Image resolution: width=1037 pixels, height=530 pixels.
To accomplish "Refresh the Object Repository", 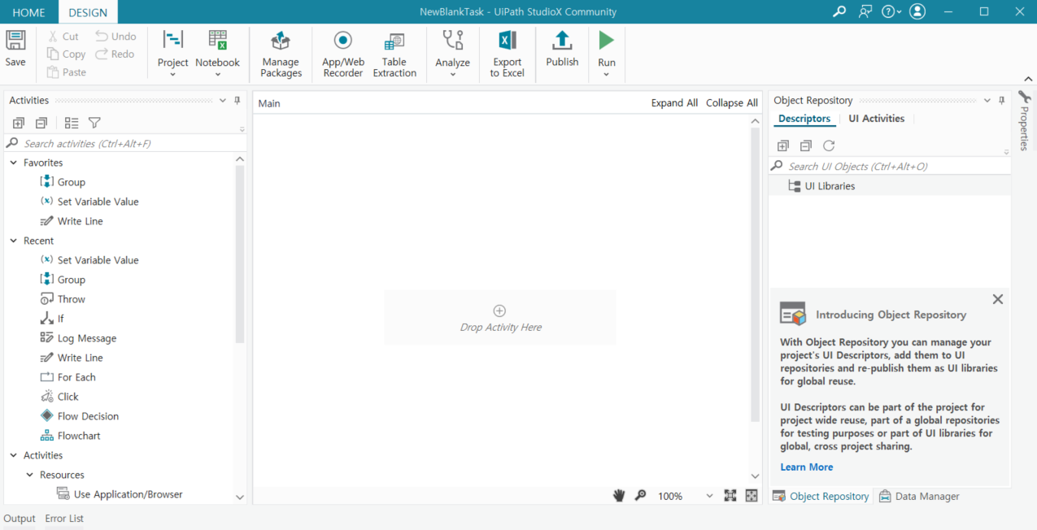I will [829, 146].
